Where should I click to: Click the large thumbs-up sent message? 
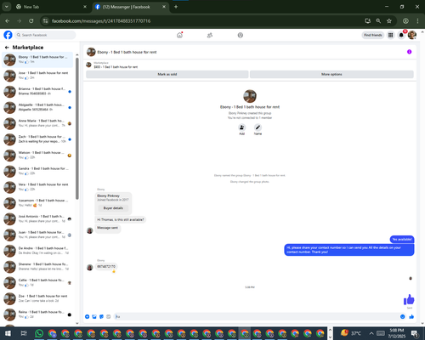click(409, 299)
